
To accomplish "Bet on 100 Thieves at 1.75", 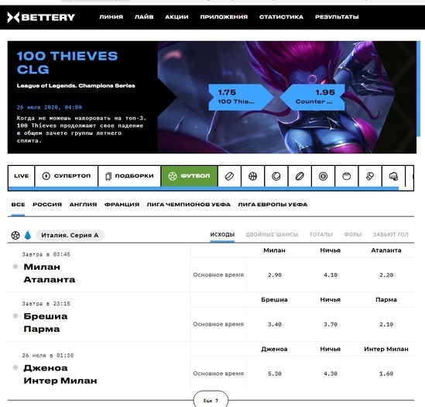I will click(x=241, y=97).
